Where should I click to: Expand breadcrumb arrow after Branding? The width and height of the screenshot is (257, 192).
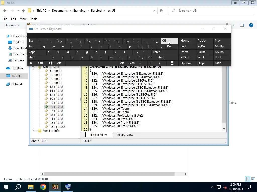click(x=88, y=11)
